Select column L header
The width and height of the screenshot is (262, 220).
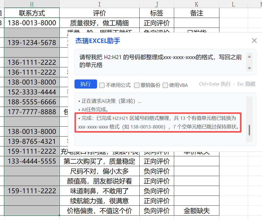coord(233,4)
